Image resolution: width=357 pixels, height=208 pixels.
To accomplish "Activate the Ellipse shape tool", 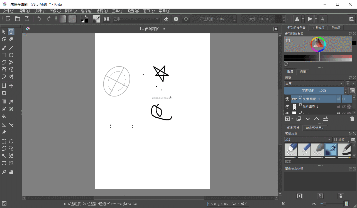I will coord(11,55).
